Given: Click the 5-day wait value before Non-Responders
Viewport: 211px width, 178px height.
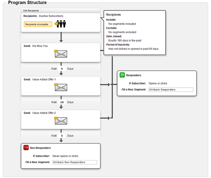Looking at the screenshot, I should [x=62, y=136].
